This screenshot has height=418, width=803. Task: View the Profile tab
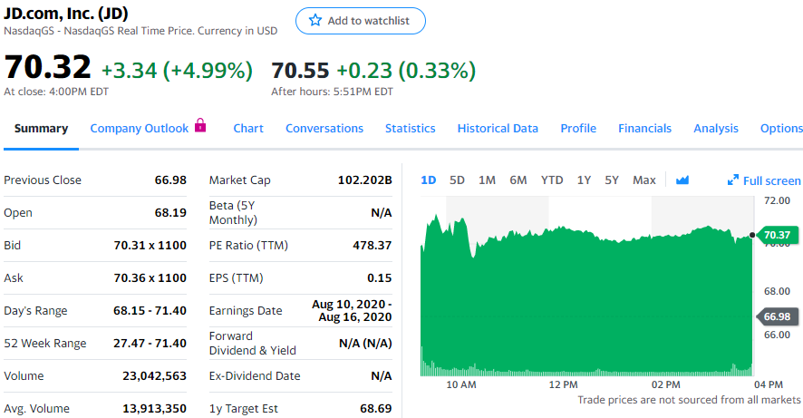pos(578,129)
